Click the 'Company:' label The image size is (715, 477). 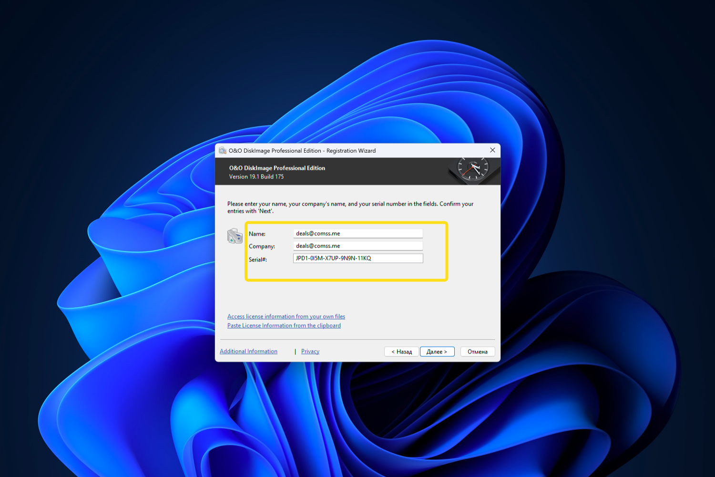pos(262,246)
